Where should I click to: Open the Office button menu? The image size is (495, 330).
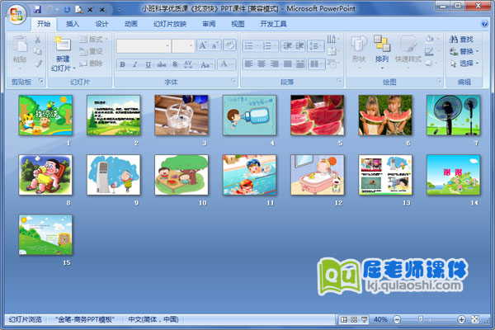pos(16,14)
